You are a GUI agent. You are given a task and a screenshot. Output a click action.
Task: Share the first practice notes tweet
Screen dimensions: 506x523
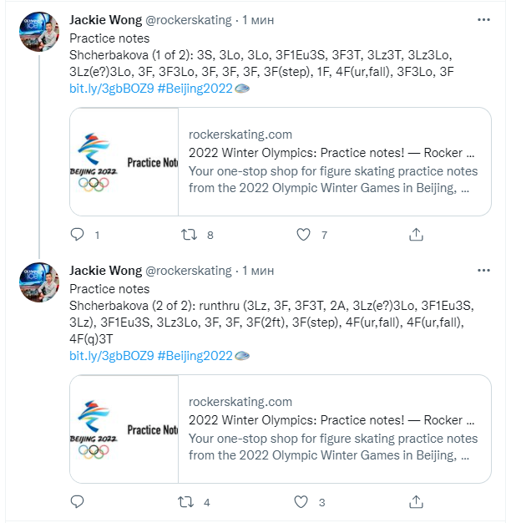[415, 235]
